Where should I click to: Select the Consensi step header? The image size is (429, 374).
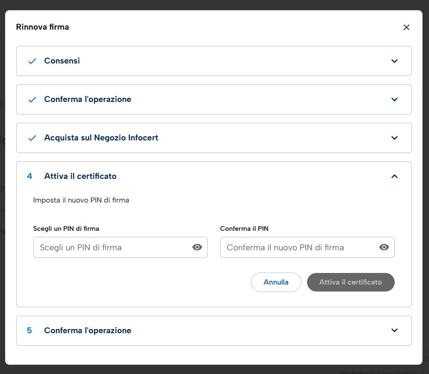click(x=214, y=61)
